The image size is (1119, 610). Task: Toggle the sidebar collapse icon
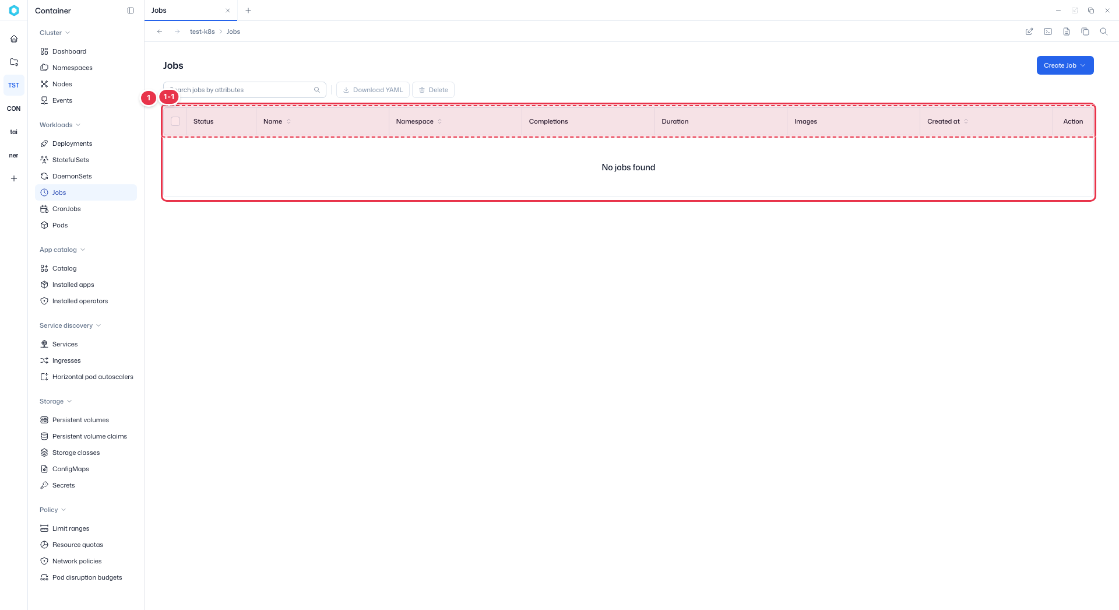coord(131,10)
